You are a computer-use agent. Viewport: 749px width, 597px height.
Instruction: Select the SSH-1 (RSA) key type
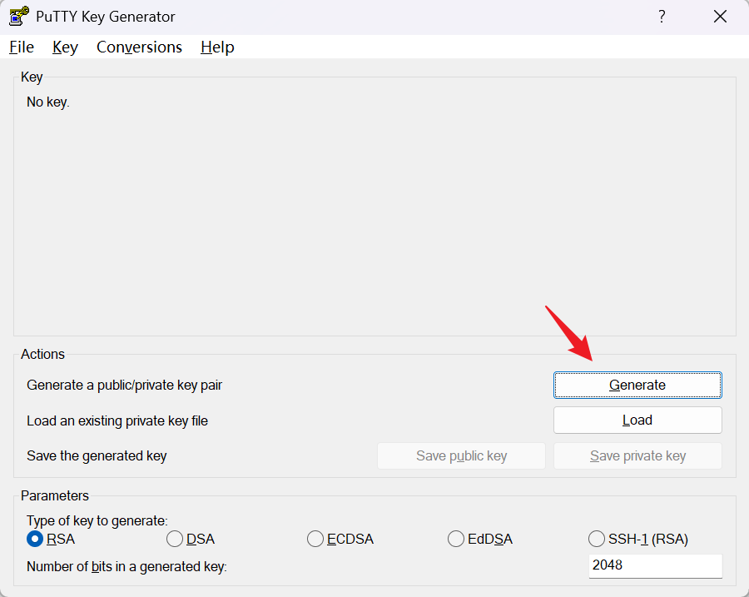(638, 540)
